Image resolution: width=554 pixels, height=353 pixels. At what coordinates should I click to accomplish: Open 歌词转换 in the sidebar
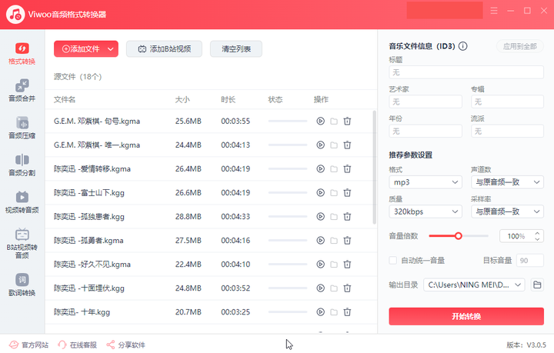pyautogui.click(x=22, y=285)
